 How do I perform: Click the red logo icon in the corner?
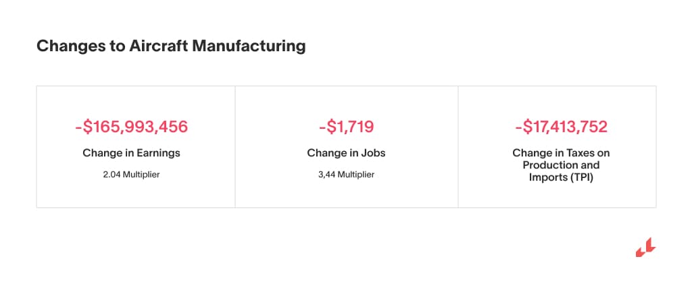tap(645, 248)
